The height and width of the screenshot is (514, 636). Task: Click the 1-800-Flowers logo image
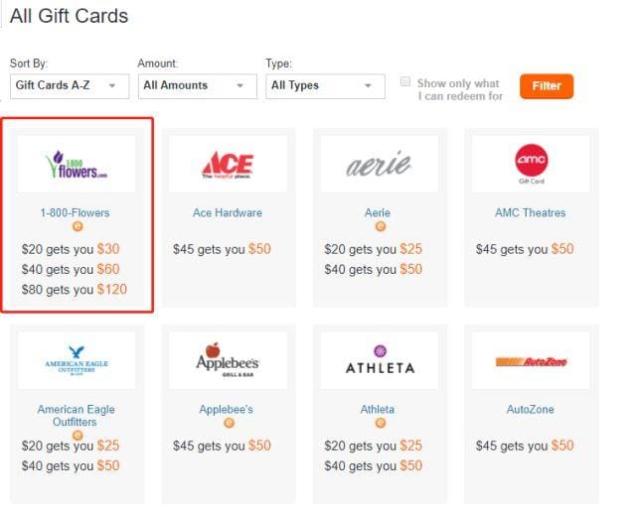click(77, 164)
